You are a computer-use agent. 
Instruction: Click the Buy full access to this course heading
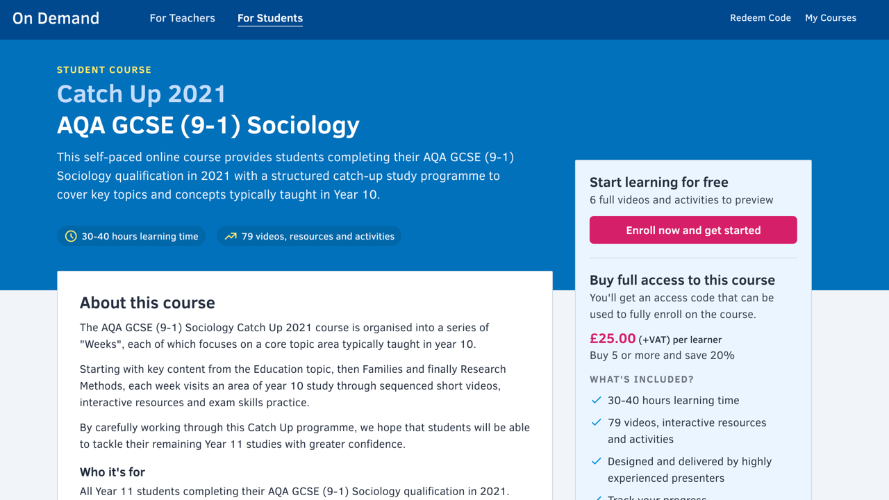(682, 280)
